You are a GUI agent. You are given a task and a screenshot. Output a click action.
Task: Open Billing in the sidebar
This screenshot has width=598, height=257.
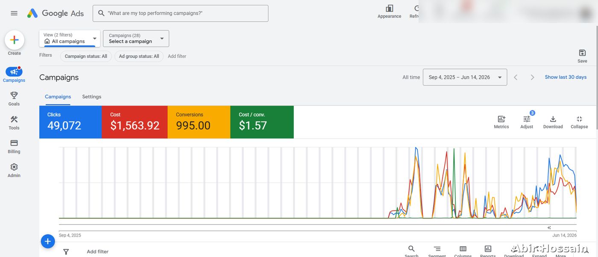point(14,146)
